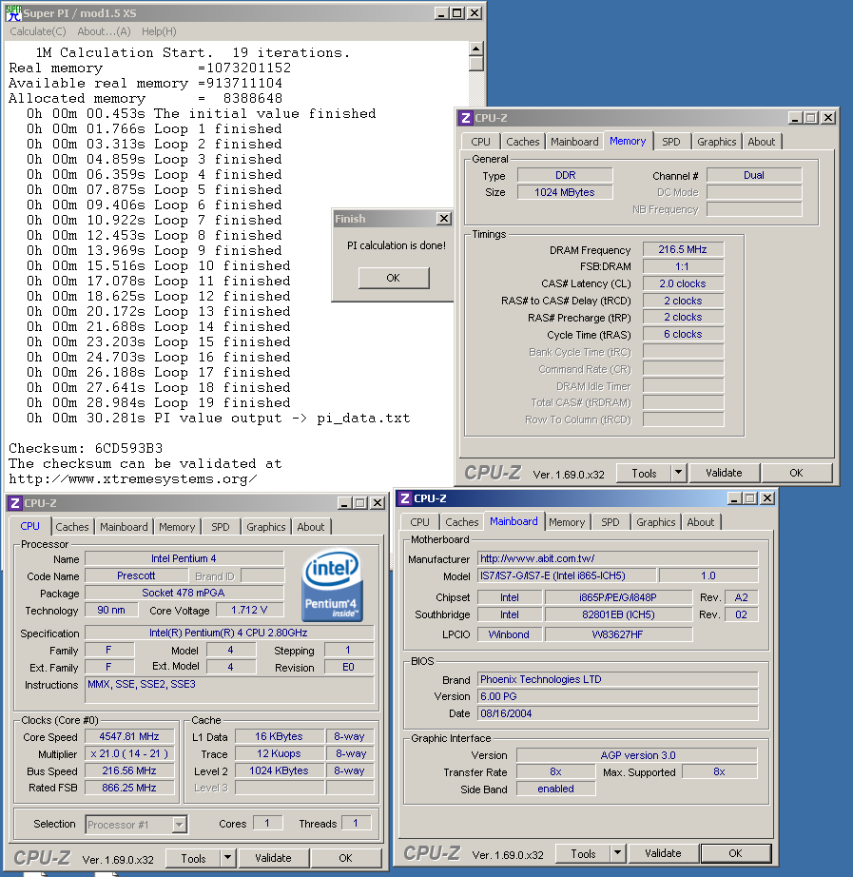Click Validate in Memory window
This screenshot has width=853, height=877.
coord(724,473)
